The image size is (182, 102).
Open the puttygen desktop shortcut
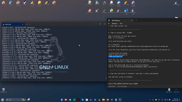[x=104, y=11]
